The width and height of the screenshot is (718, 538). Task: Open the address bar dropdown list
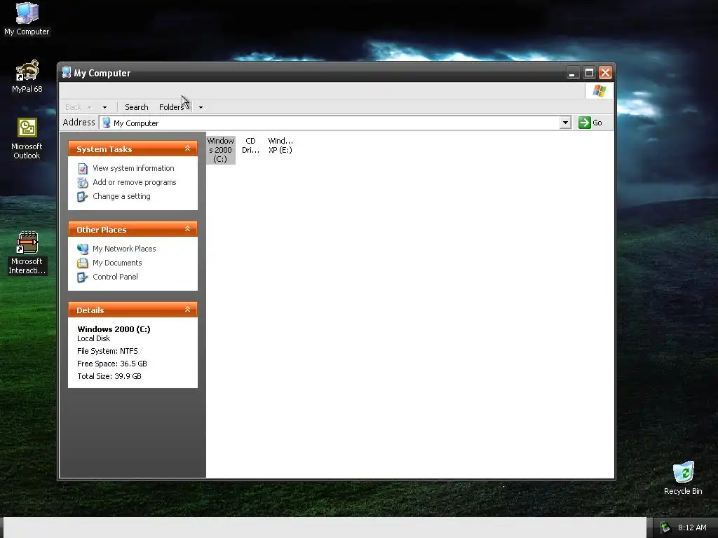point(565,123)
